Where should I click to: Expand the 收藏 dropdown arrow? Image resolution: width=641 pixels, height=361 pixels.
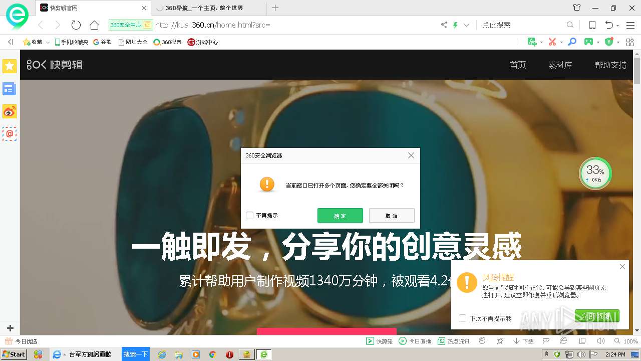[x=48, y=43]
